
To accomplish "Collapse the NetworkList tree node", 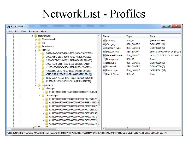I will pos(32,36).
